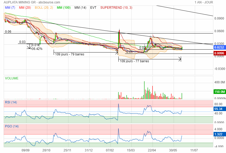Click the 22/04 date on time axis
This screenshot has width=226, height=153.
pyautogui.click(x=152, y=150)
